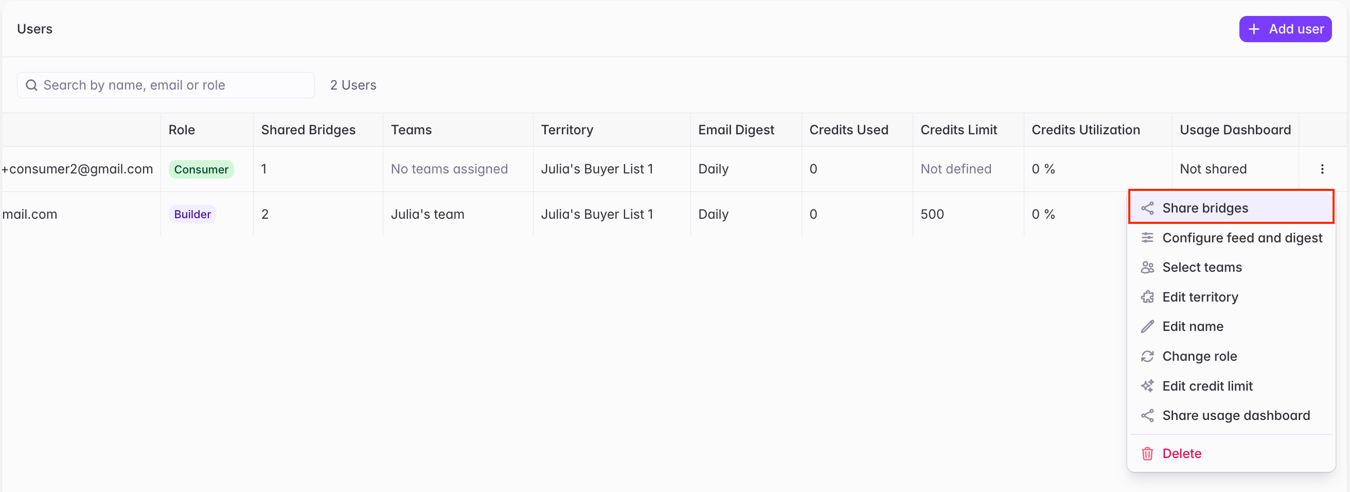This screenshot has width=1350, height=492.
Task: Click the share icon beside Share bridges
Action: tap(1147, 208)
